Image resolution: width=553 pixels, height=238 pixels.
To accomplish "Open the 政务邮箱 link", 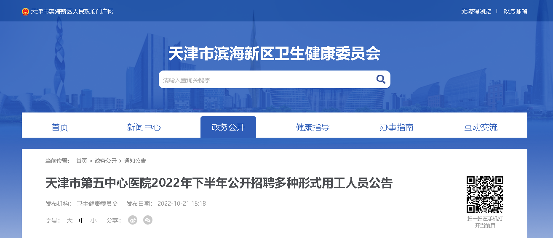I will coord(516,11).
